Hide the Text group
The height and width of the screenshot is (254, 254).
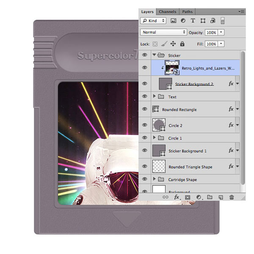(145, 96)
